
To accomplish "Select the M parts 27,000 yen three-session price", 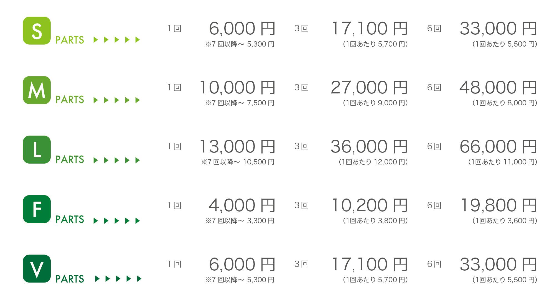I will [x=369, y=88].
